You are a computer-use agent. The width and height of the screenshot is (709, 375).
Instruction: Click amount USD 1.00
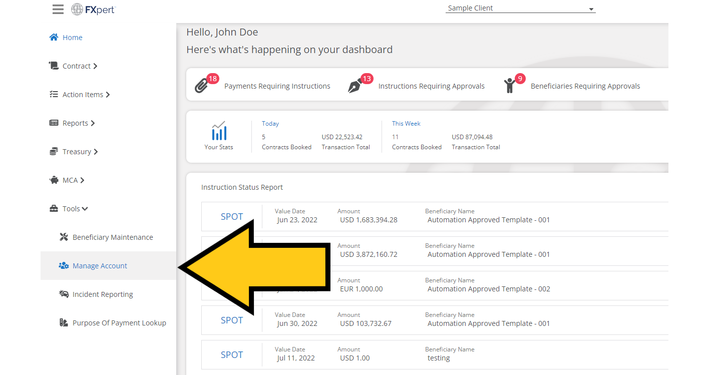(x=355, y=358)
